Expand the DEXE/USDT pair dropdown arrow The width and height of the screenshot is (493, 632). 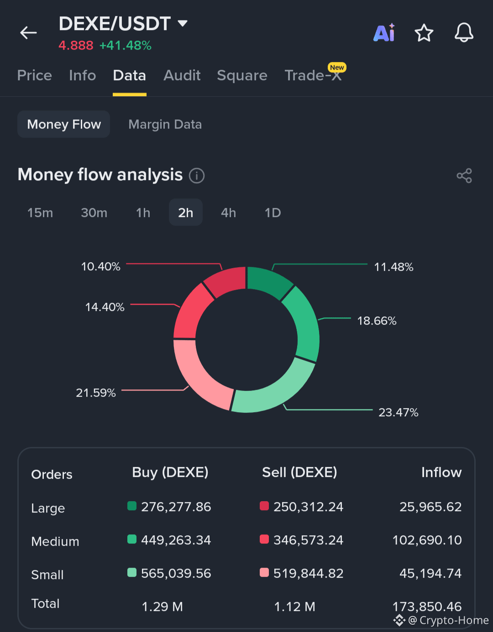[x=183, y=23]
